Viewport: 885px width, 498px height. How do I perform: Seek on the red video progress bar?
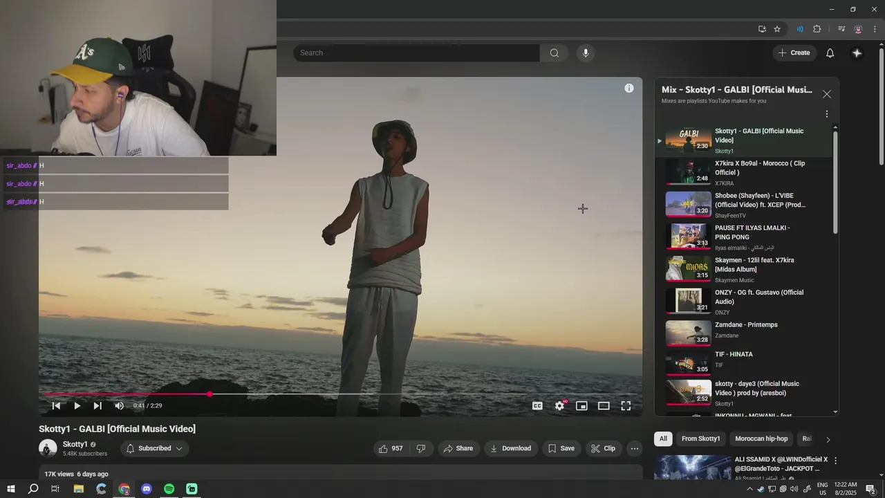(340, 394)
